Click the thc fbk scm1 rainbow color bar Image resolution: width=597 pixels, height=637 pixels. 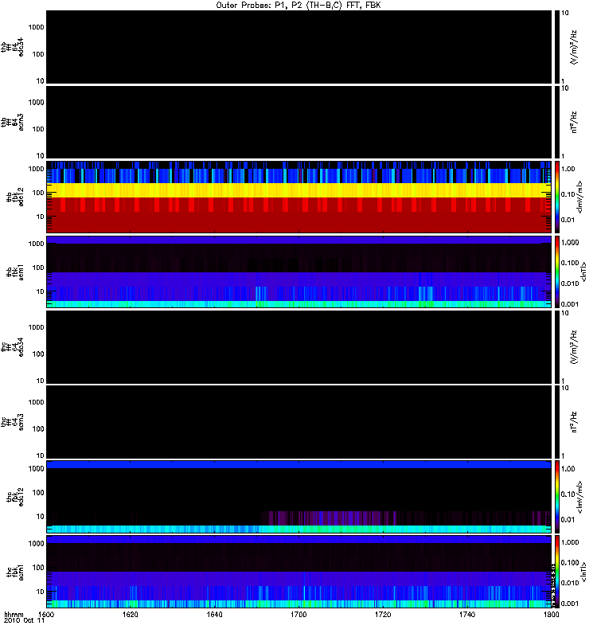[557, 572]
